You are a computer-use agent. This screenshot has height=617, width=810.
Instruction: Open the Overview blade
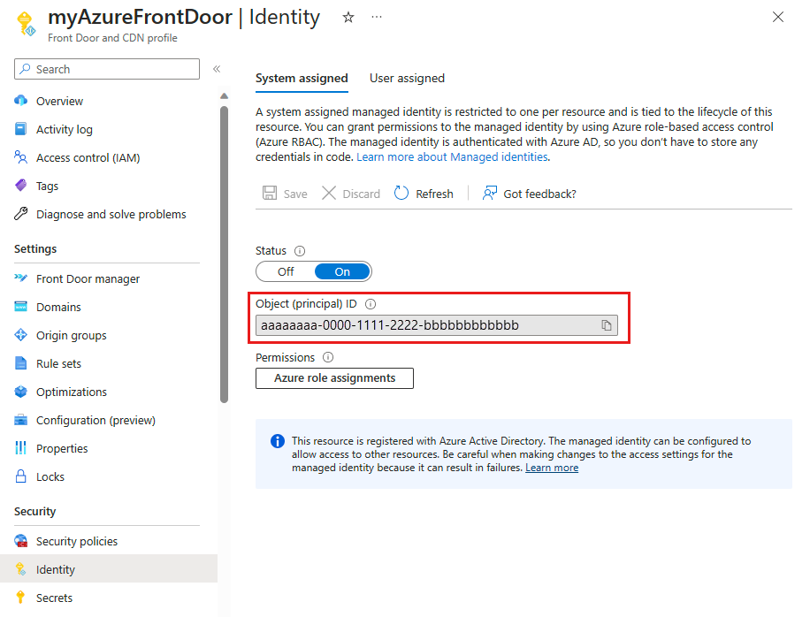(57, 100)
